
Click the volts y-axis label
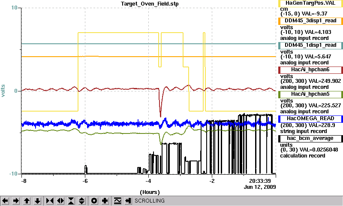click(x=3, y=91)
